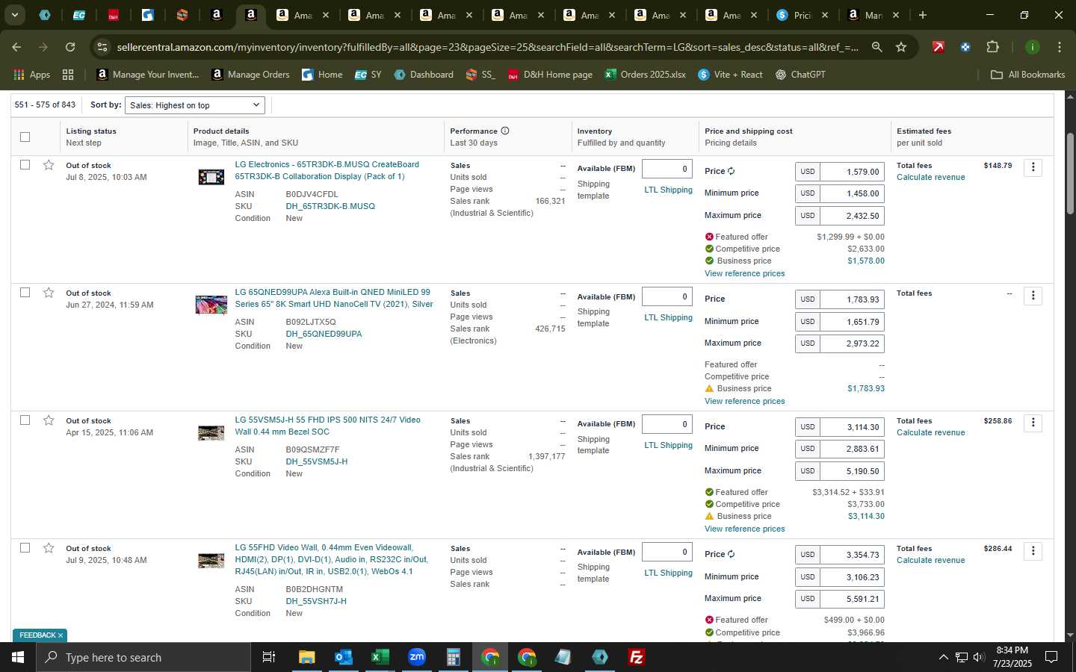
Task: Open actions menu for 65TR3DK-B listing
Action: [1033, 167]
